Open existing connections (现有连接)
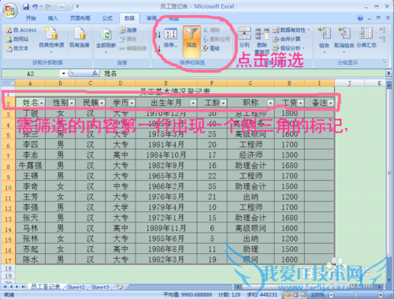394x299 pixels. tap(80, 38)
